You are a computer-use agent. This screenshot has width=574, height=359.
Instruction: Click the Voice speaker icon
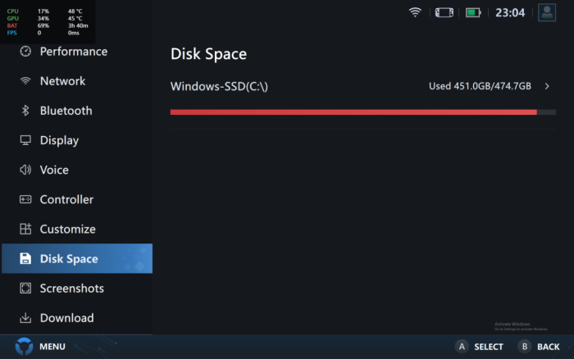coord(25,170)
